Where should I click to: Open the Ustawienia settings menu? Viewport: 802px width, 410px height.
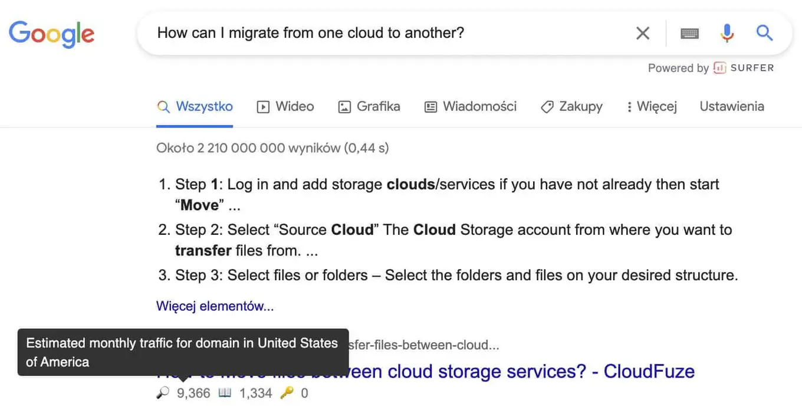[732, 106]
